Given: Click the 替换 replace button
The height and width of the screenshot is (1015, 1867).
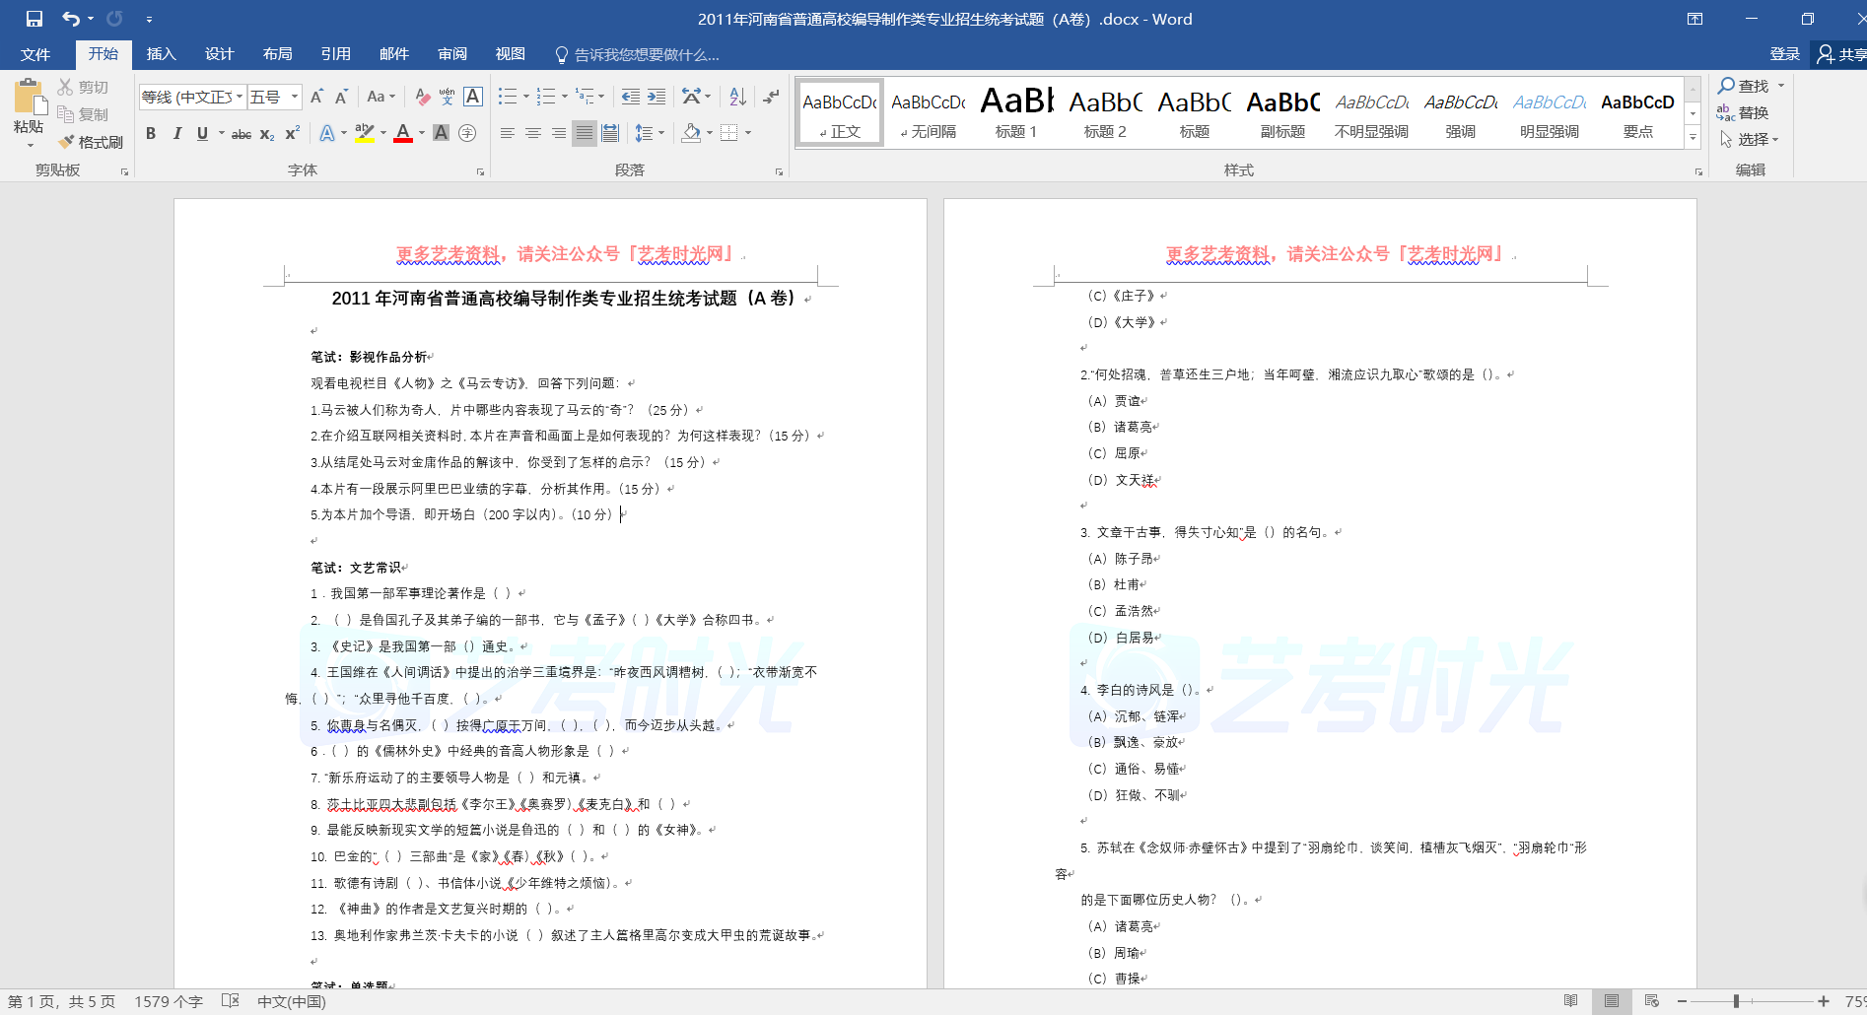Looking at the screenshot, I should (x=1744, y=113).
